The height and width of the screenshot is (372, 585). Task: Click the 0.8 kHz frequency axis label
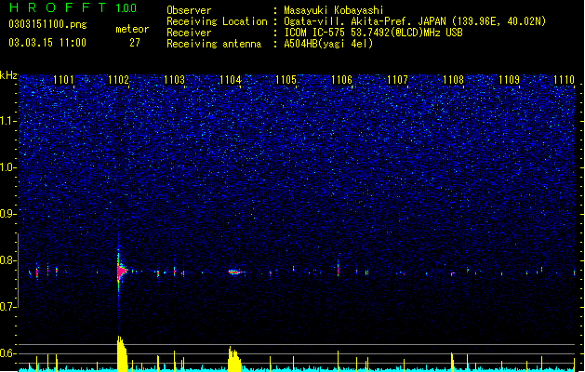pos(9,260)
